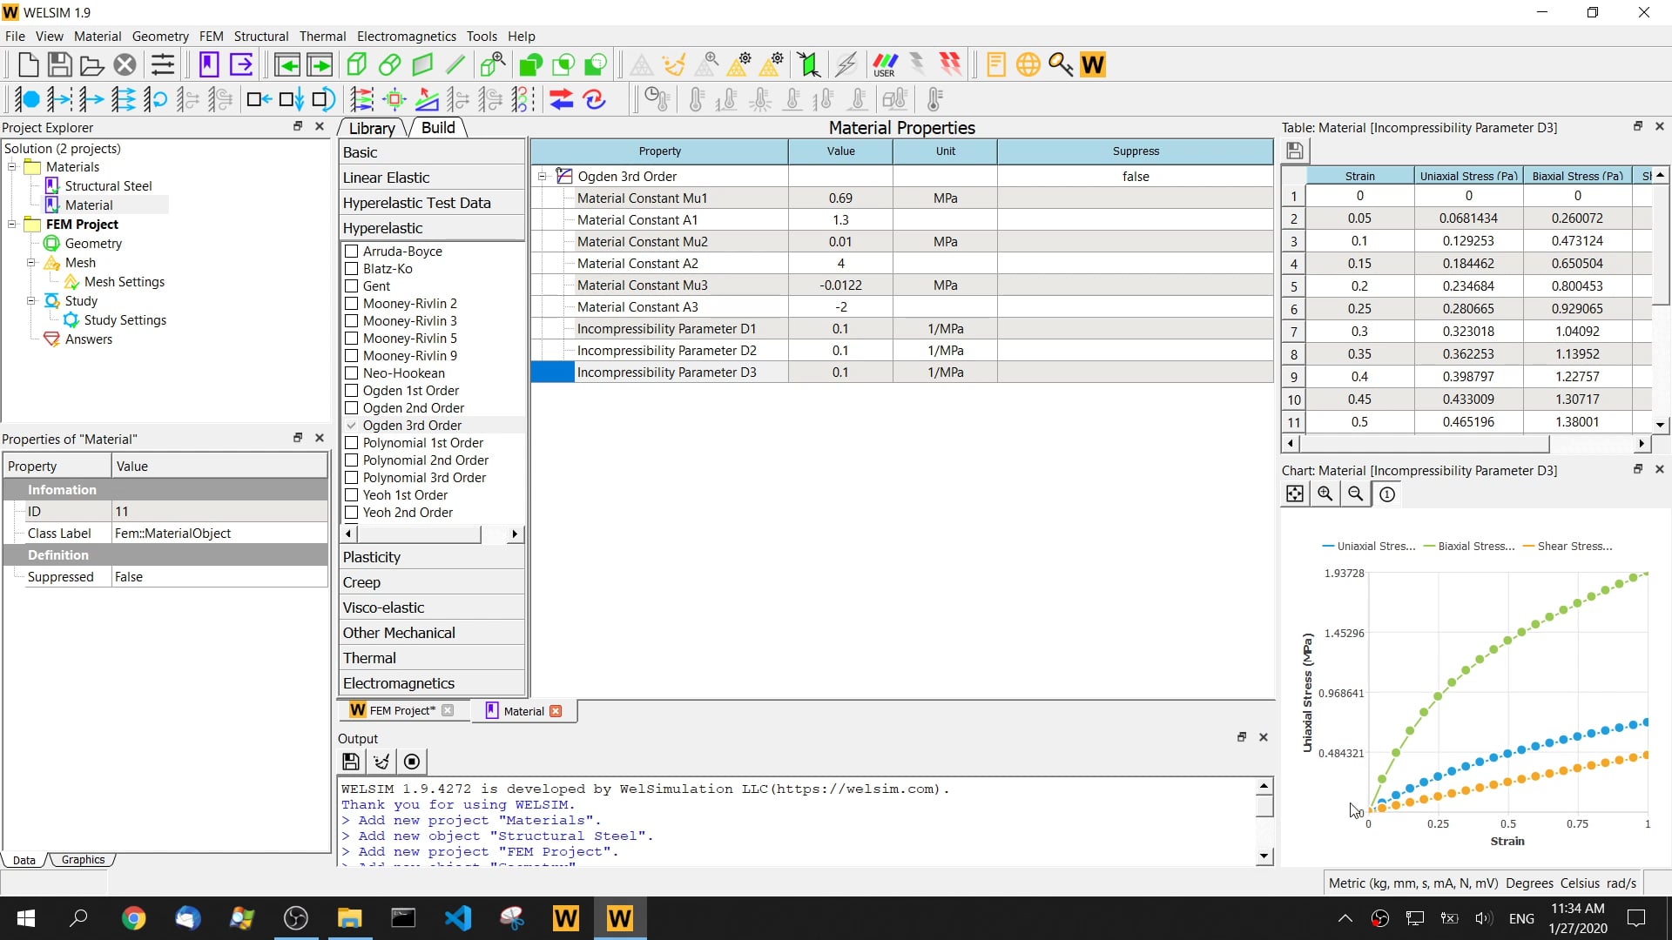1672x940 pixels.
Task: Check the Mooney-Rivlin 2 model
Action: (352, 303)
